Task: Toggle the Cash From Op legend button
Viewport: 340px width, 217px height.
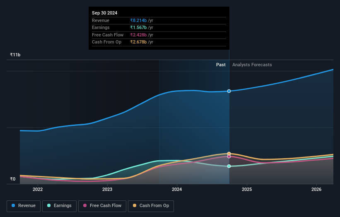Action: [x=151, y=206]
